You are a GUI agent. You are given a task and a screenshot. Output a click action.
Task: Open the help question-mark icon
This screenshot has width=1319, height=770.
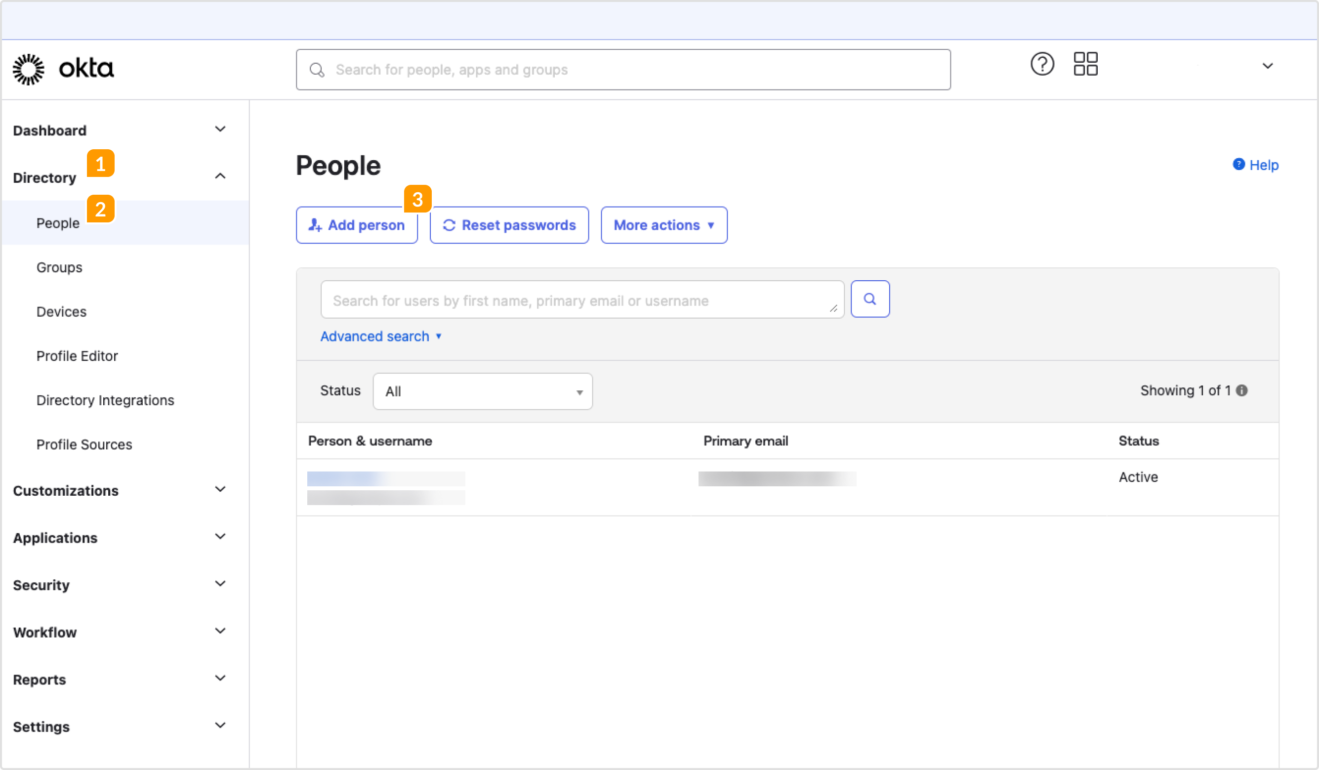[1041, 64]
